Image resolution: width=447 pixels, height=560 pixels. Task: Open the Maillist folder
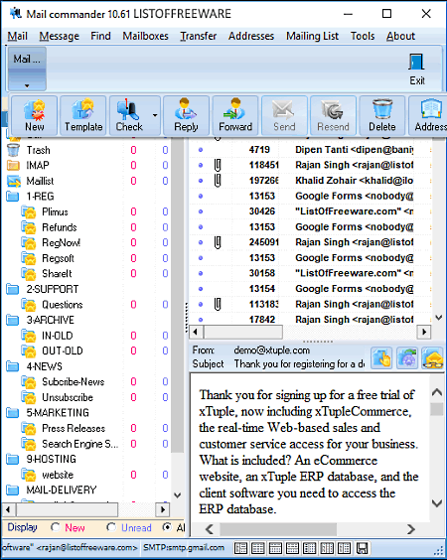(40, 181)
